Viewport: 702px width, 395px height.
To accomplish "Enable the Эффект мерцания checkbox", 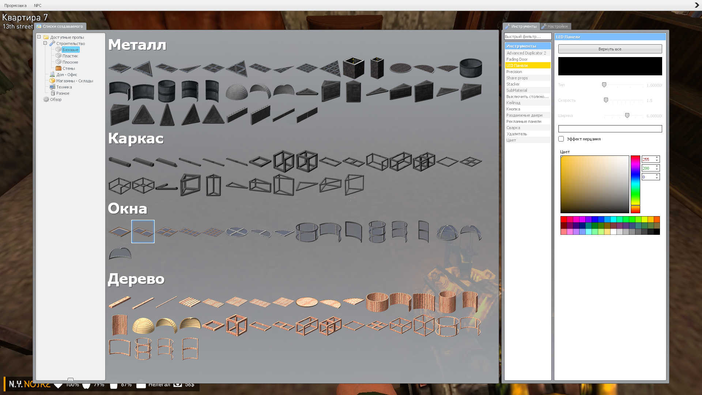I will 561,139.
